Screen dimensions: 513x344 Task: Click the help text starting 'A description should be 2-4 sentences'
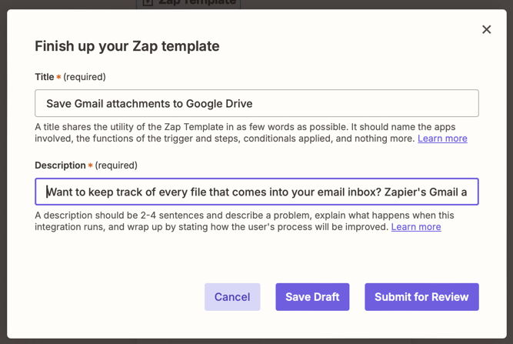pos(245,221)
